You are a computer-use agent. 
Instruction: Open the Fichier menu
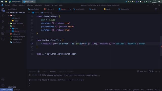coord(7,5)
